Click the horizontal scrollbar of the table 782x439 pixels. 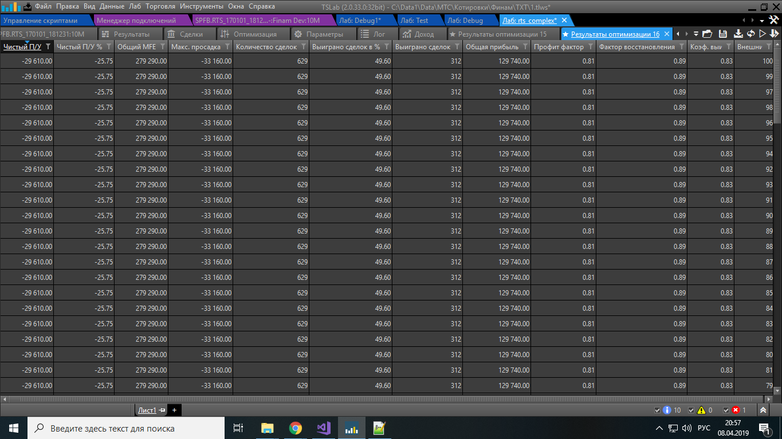click(386, 399)
